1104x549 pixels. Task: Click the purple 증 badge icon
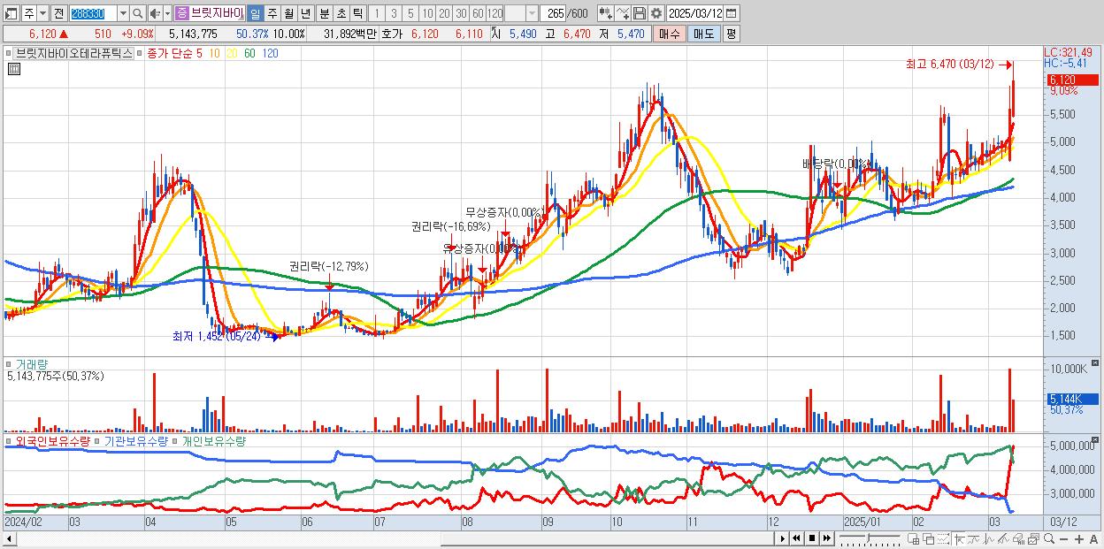(x=181, y=14)
